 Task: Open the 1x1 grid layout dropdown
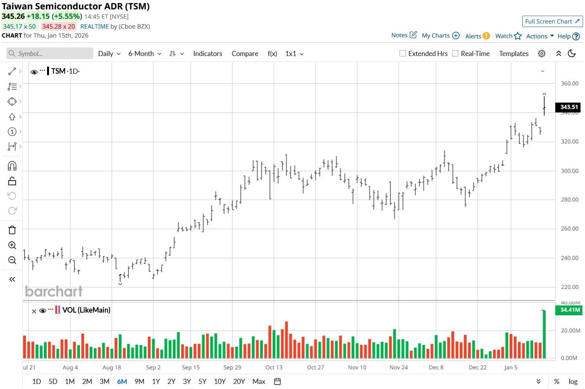pyautogui.click(x=294, y=54)
